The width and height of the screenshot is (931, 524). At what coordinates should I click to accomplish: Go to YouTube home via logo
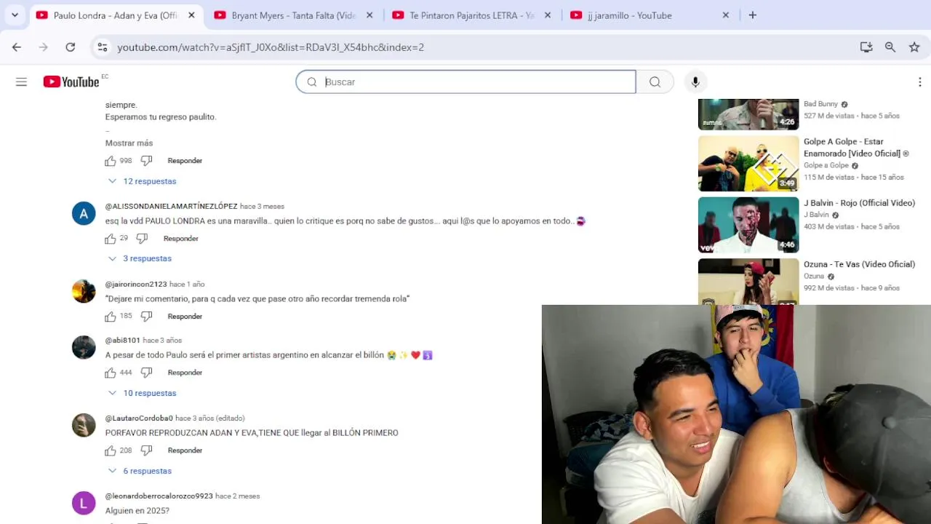[71, 82]
